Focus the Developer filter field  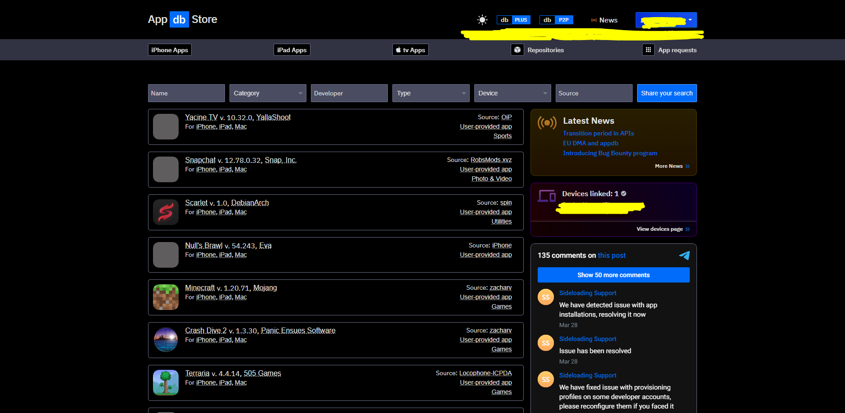click(349, 93)
